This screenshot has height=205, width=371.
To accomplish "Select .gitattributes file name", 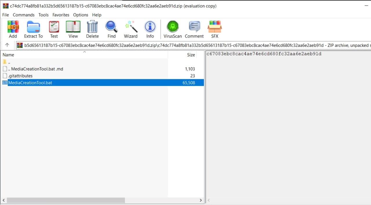I will pyautogui.click(x=20, y=76).
